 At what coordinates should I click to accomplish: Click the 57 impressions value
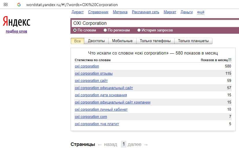229,88
